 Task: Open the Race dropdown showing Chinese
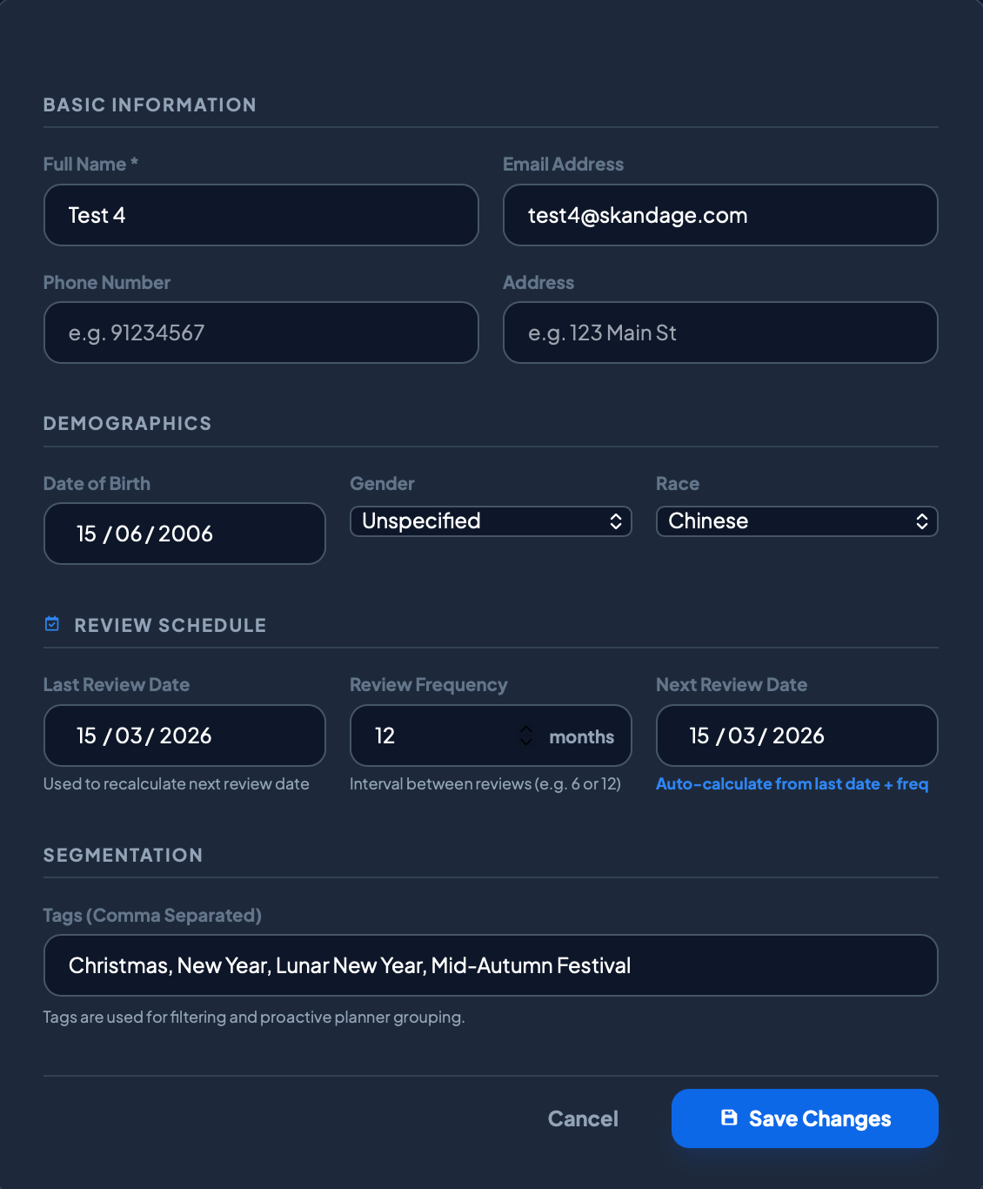[x=797, y=521]
